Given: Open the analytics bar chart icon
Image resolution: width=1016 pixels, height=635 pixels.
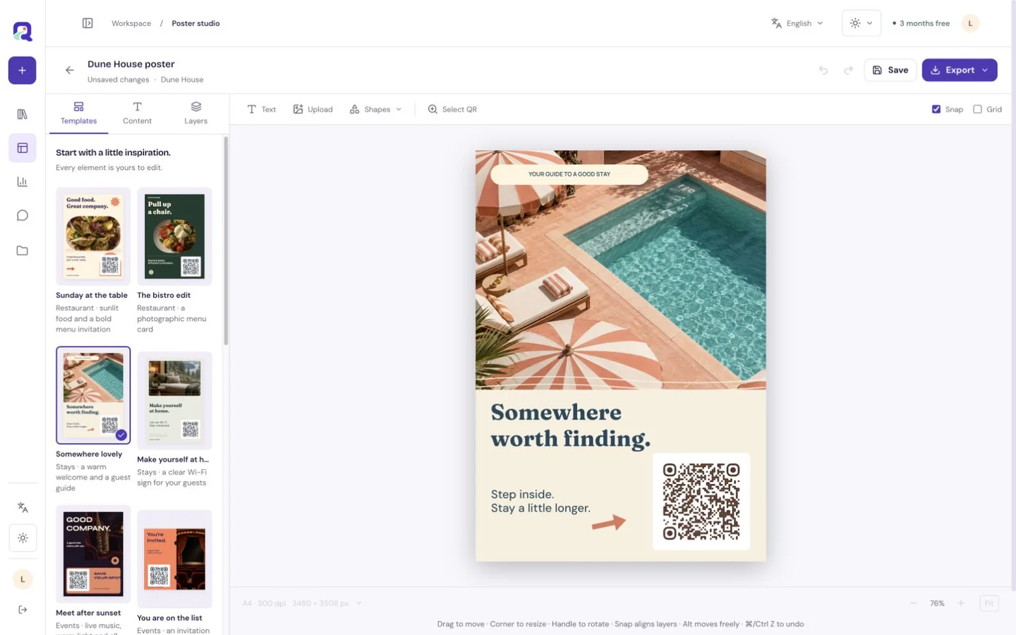Looking at the screenshot, I should pos(22,182).
